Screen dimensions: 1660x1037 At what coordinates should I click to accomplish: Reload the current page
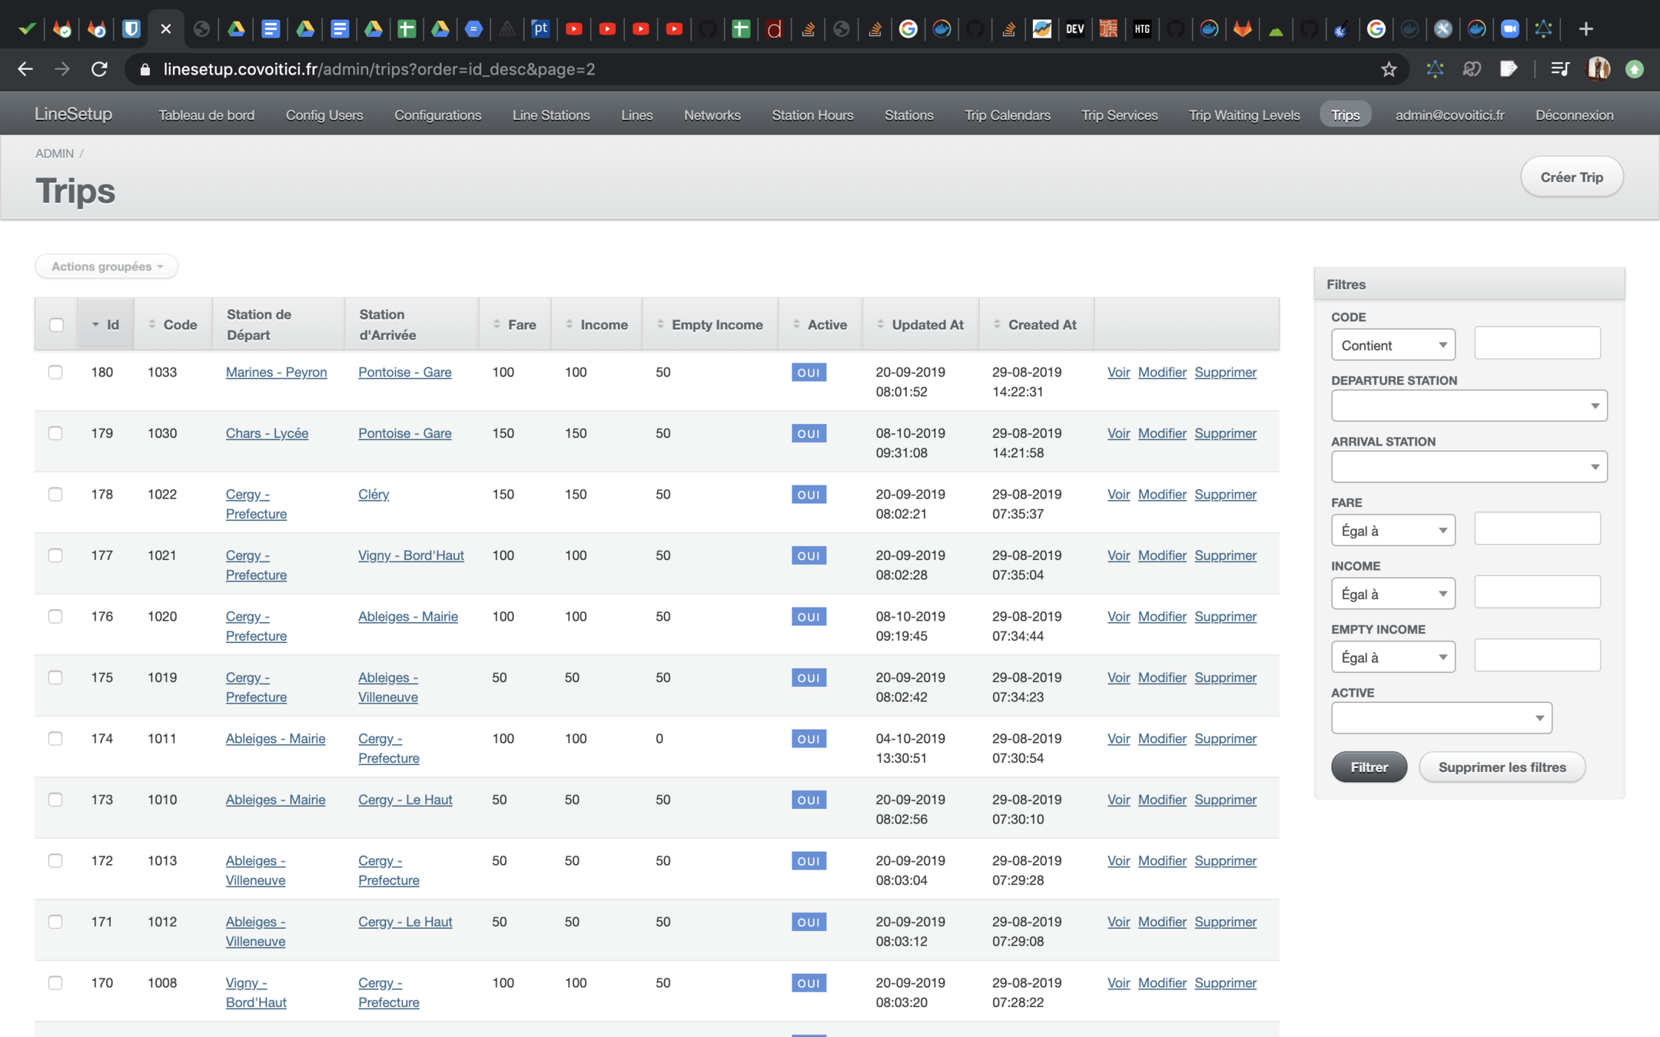[x=99, y=69]
